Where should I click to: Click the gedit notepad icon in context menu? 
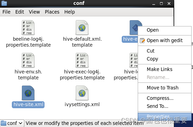click(x=142, y=40)
